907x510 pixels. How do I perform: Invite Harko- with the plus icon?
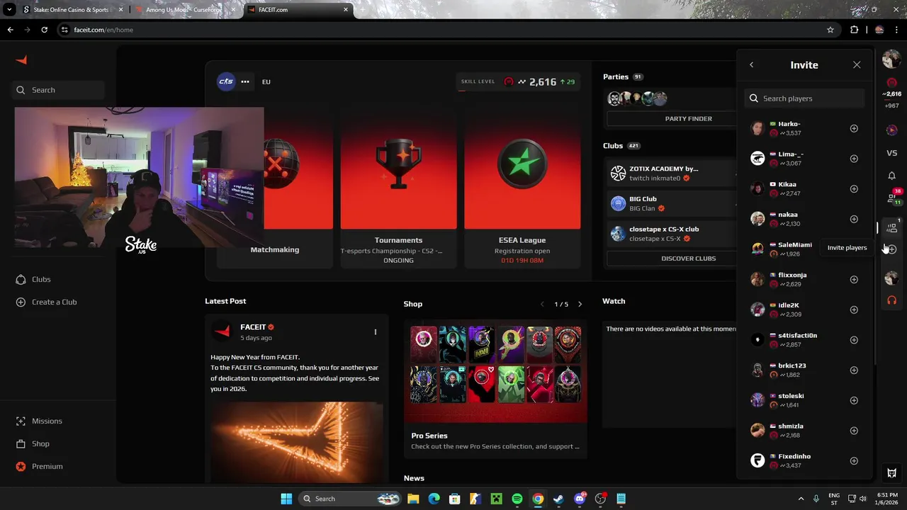point(854,128)
